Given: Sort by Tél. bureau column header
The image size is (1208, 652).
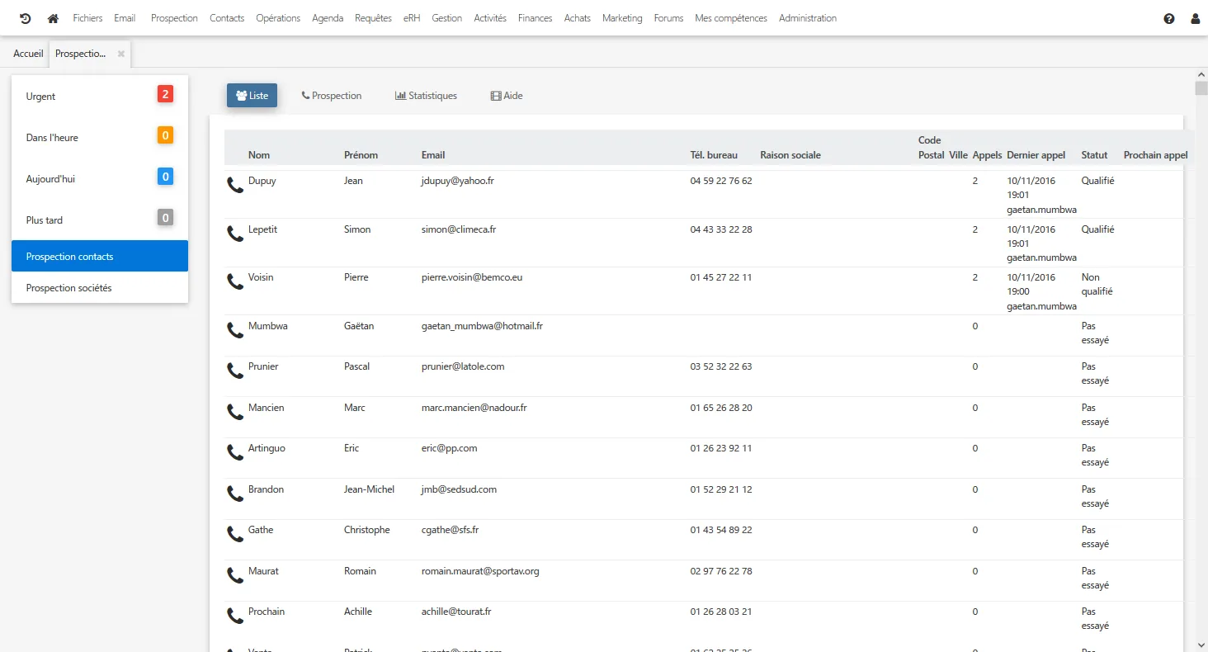Looking at the screenshot, I should coord(714,155).
